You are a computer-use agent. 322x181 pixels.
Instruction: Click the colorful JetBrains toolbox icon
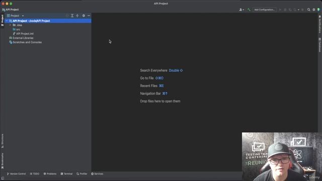319,10
